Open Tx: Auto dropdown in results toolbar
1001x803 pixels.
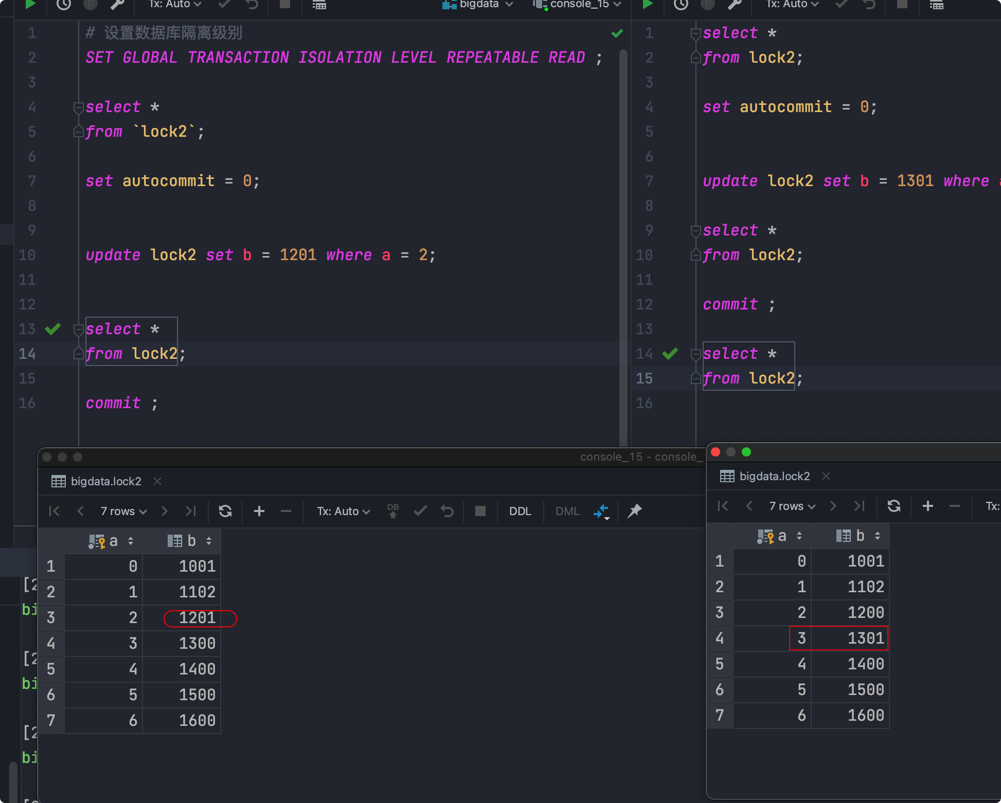point(343,511)
